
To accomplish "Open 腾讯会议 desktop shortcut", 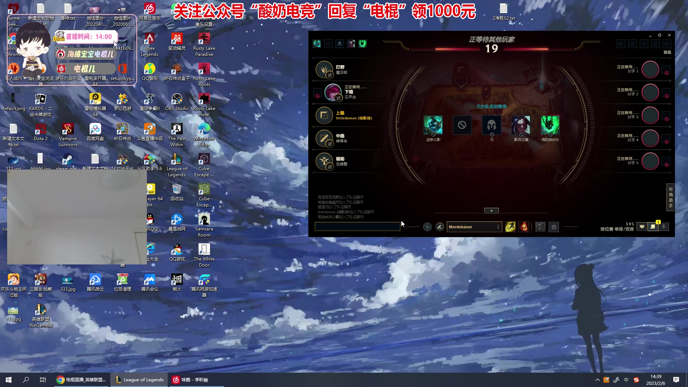I will 149,282.
